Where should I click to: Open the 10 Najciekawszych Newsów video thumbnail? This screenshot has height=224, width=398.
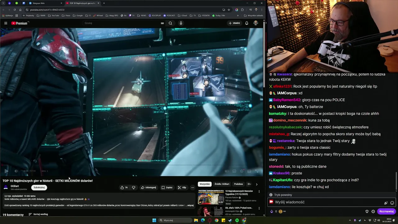click(x=211, y=197)
